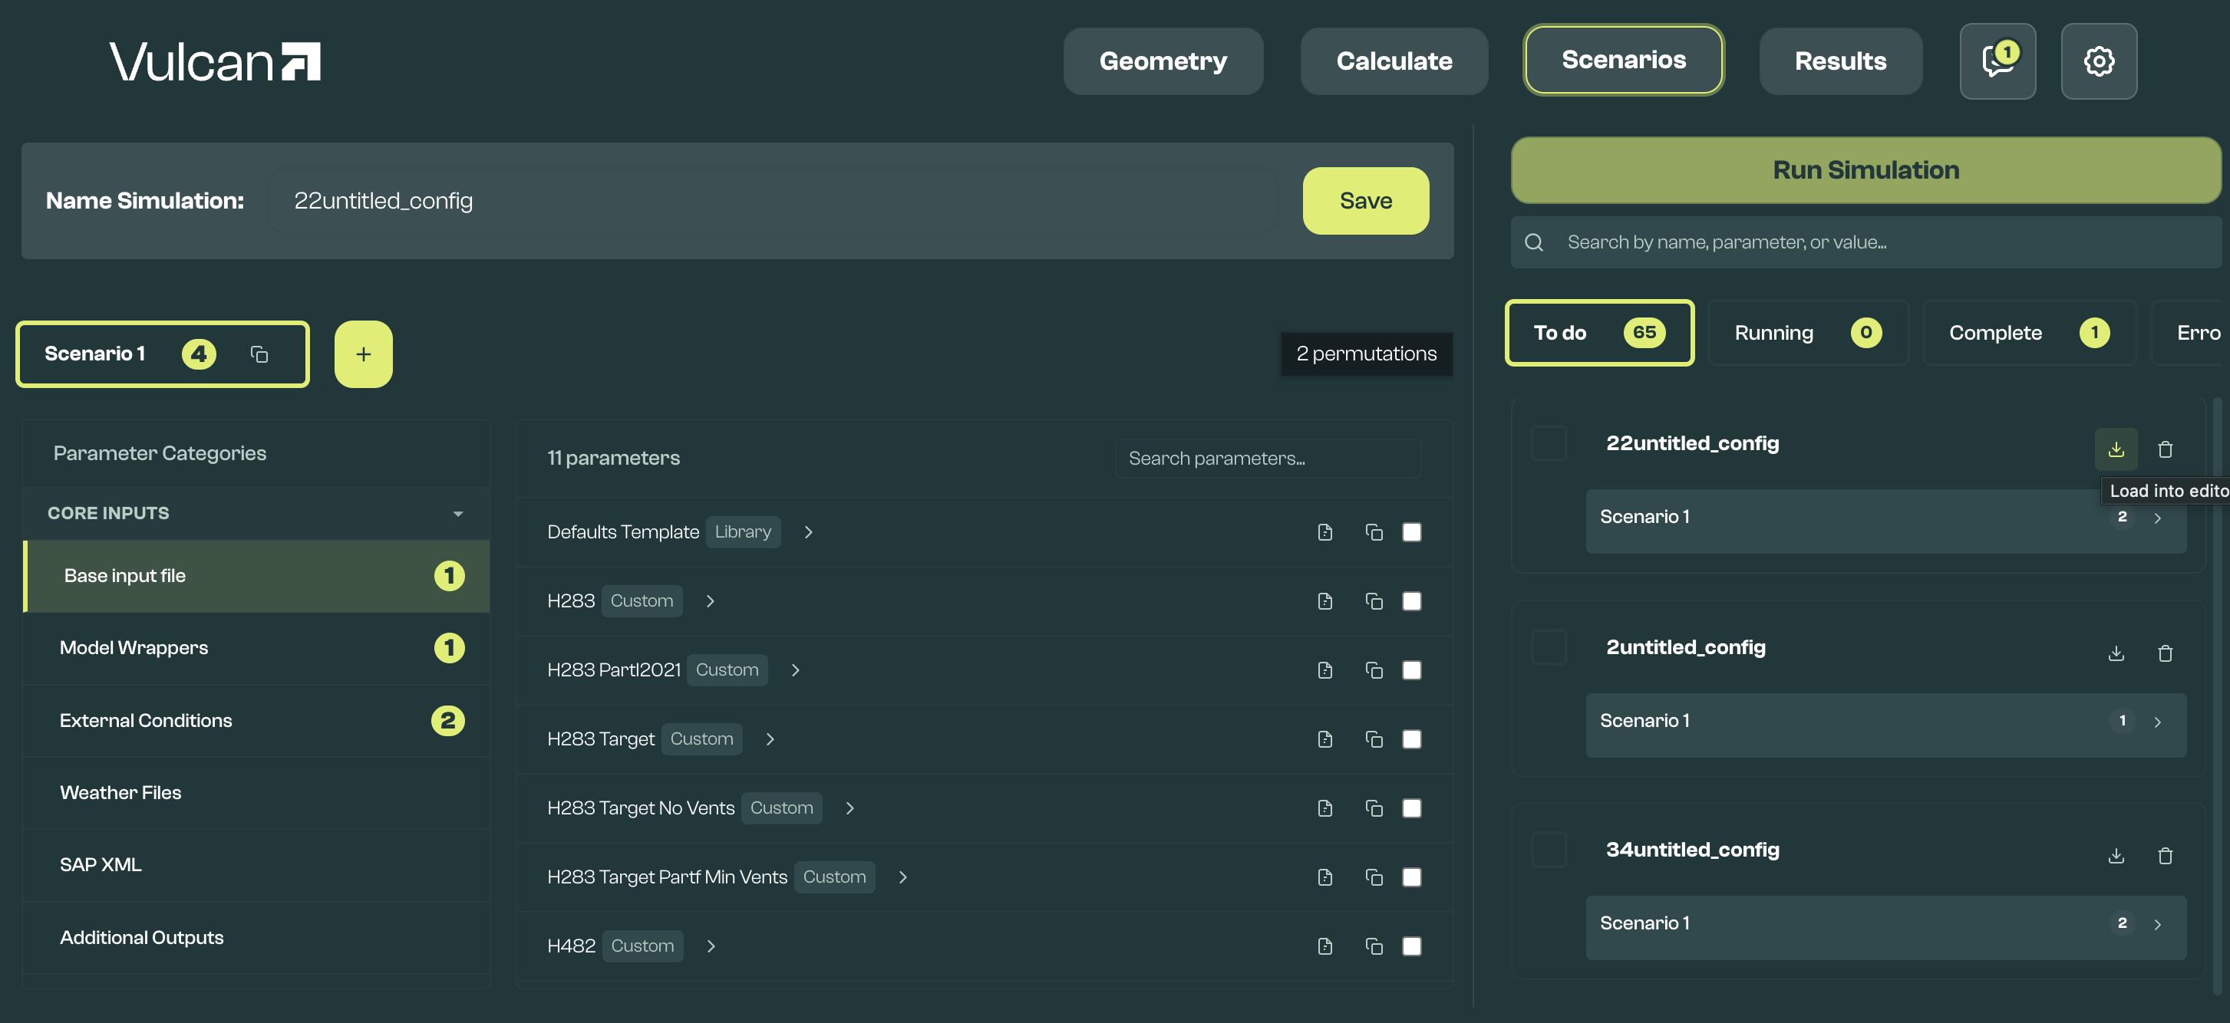The height and width of the screenshot is (1023, 2230).
Task: Open the Results tab
Action: 1840,61
